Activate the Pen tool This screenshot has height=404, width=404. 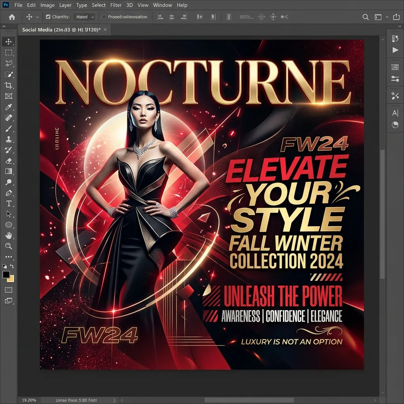pos(9,193)
